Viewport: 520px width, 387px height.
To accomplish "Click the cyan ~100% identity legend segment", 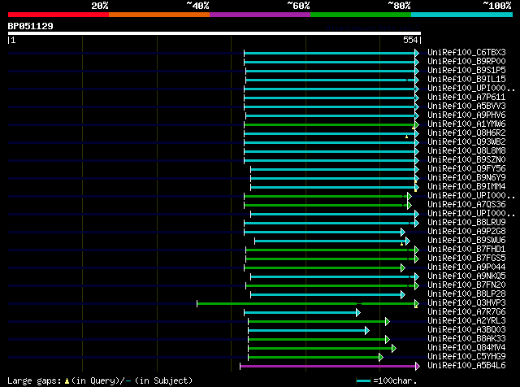I will click(462, 15).
